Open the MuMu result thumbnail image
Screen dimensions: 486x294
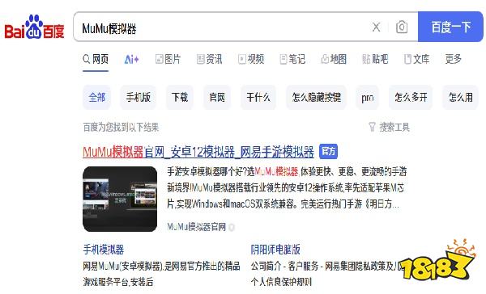(120, 199)
